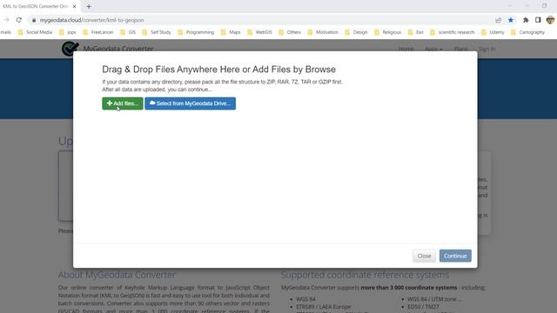The image size is (557, 313).
Task: Close the KML to GeoJSON tab
Action: [x=74, y=6]
